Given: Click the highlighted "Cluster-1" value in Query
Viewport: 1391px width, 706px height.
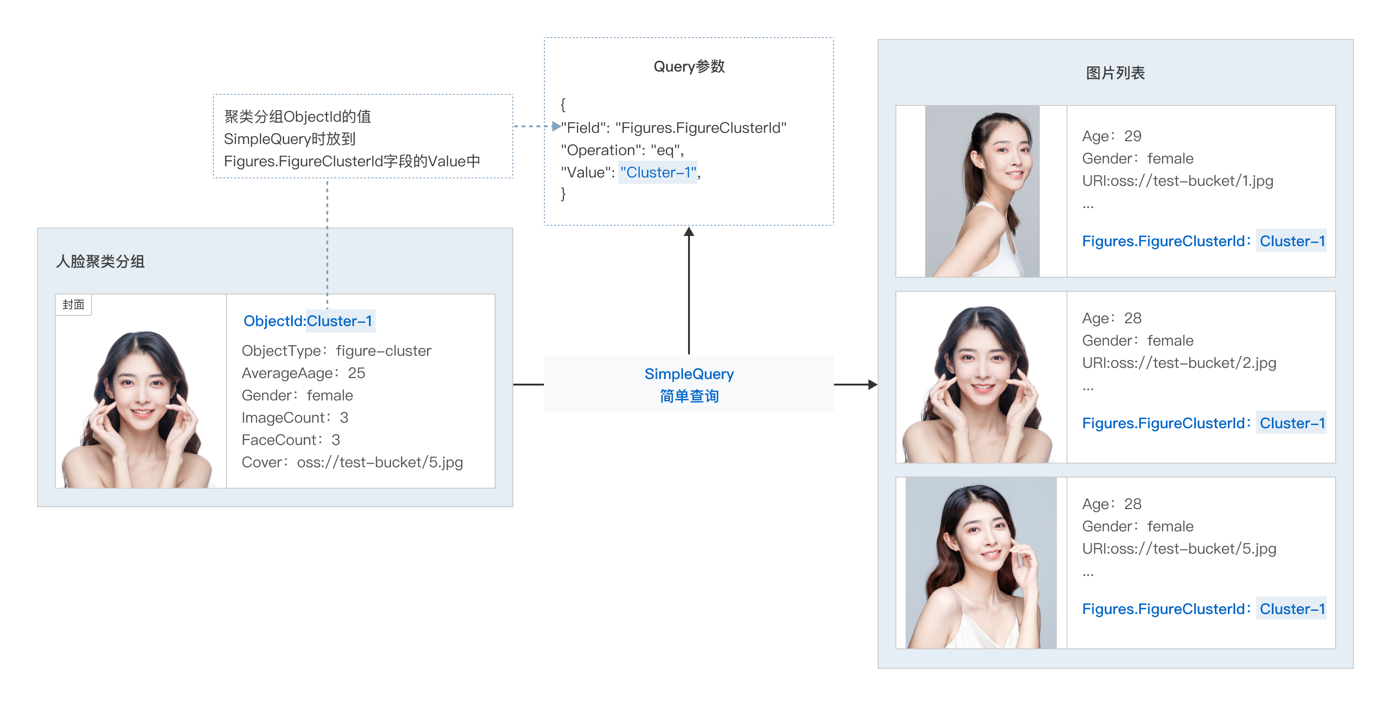Looking at the screenshot, I should [x=658, y=173].
